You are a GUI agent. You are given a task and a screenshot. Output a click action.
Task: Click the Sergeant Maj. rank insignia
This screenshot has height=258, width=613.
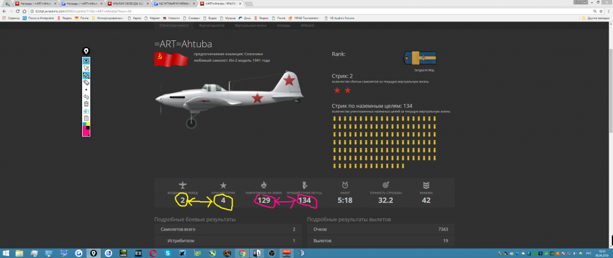pos(419,59)
